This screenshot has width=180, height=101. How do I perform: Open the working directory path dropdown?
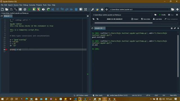pyautogui.click(x=169, y=9)
